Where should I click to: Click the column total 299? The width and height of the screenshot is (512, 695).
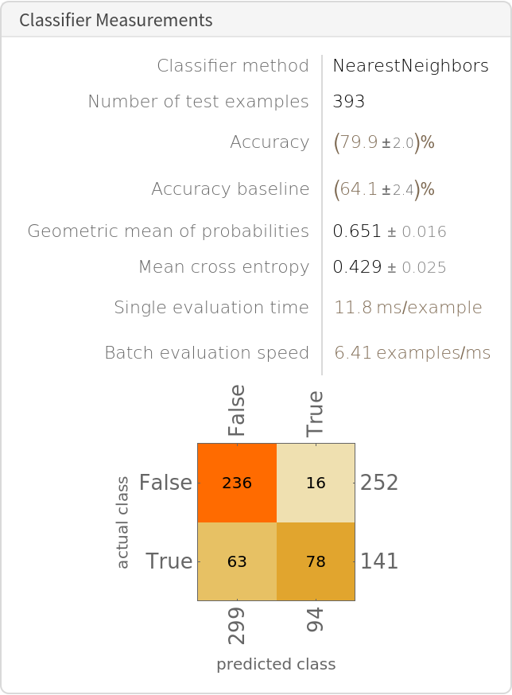pos(237,627)
